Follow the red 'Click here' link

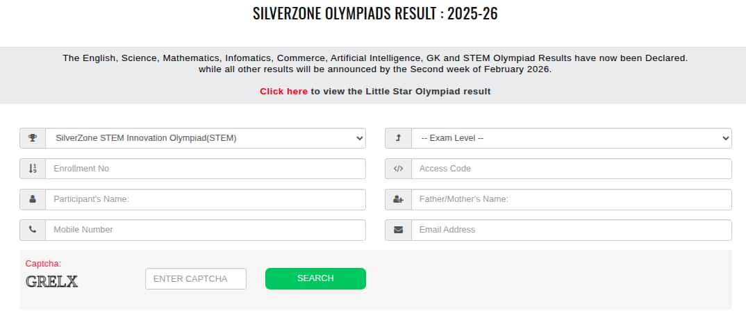tap(283, 92)
